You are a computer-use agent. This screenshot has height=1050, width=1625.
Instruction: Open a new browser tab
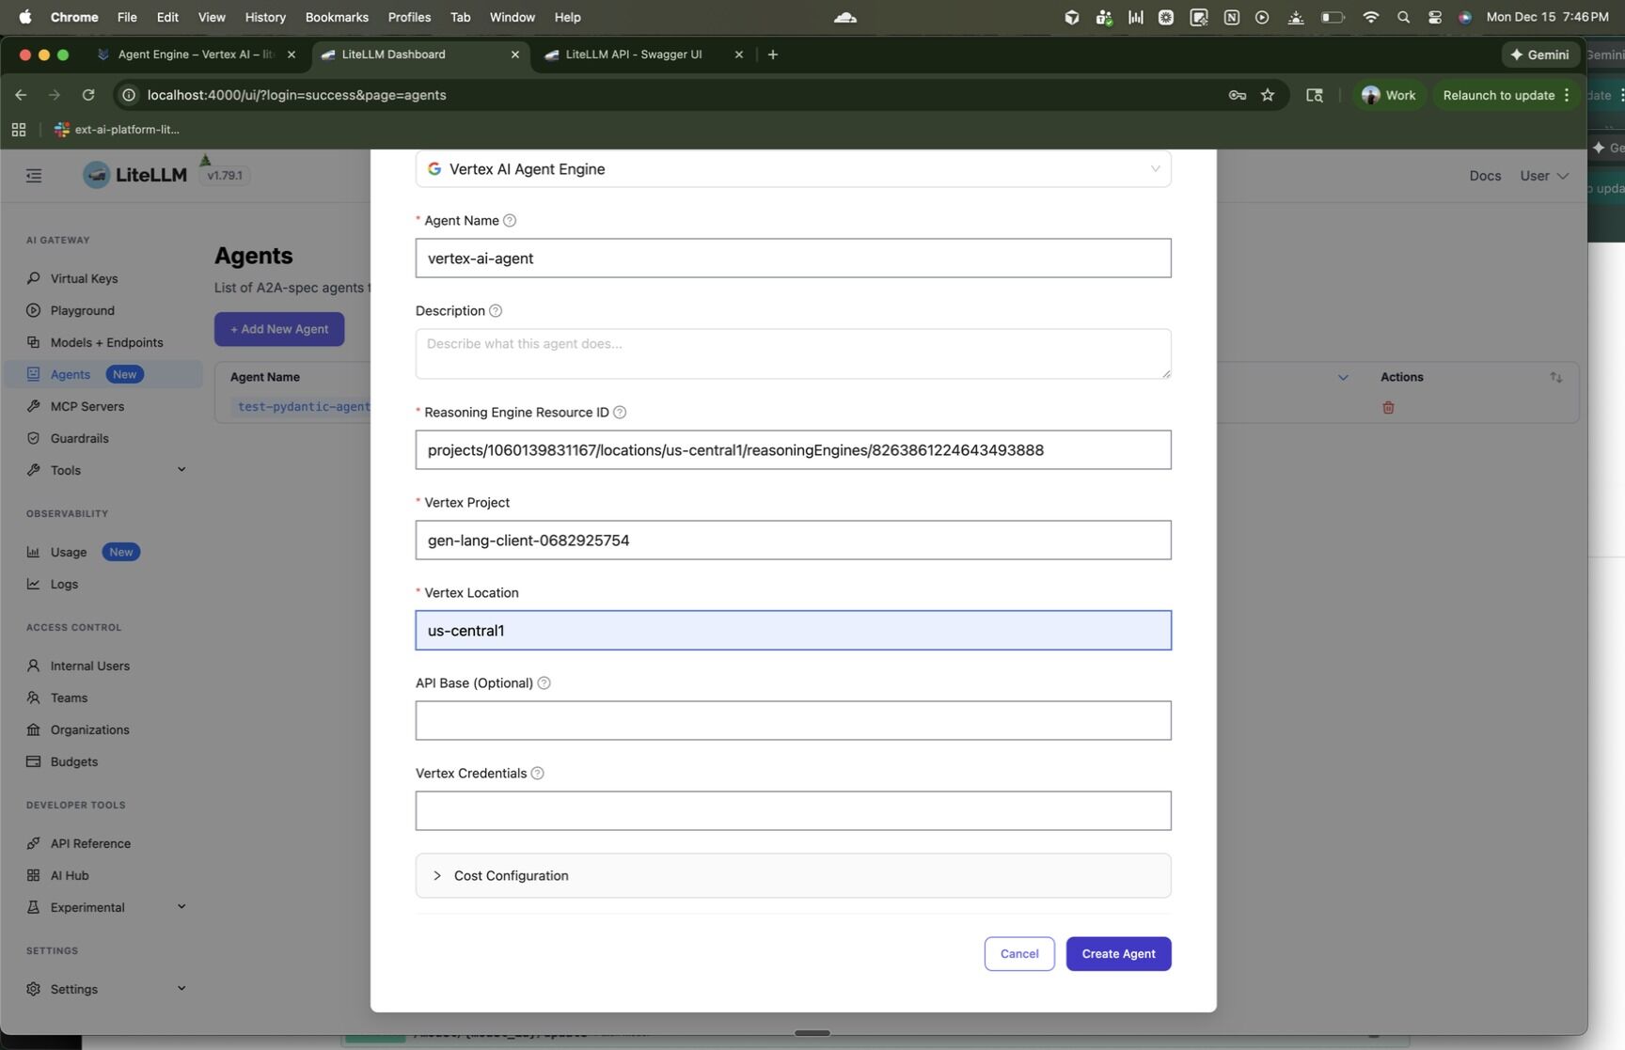[773, 55]
